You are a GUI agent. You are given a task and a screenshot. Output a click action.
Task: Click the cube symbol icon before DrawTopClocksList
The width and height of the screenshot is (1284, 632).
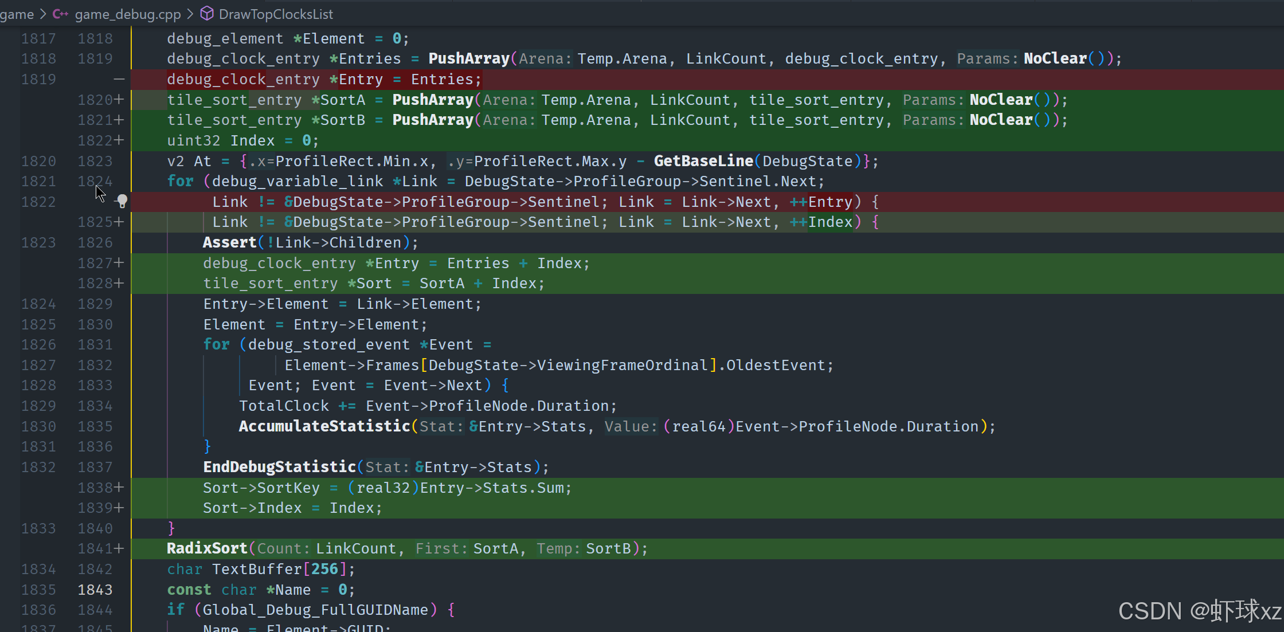click(x=207, y=14)
